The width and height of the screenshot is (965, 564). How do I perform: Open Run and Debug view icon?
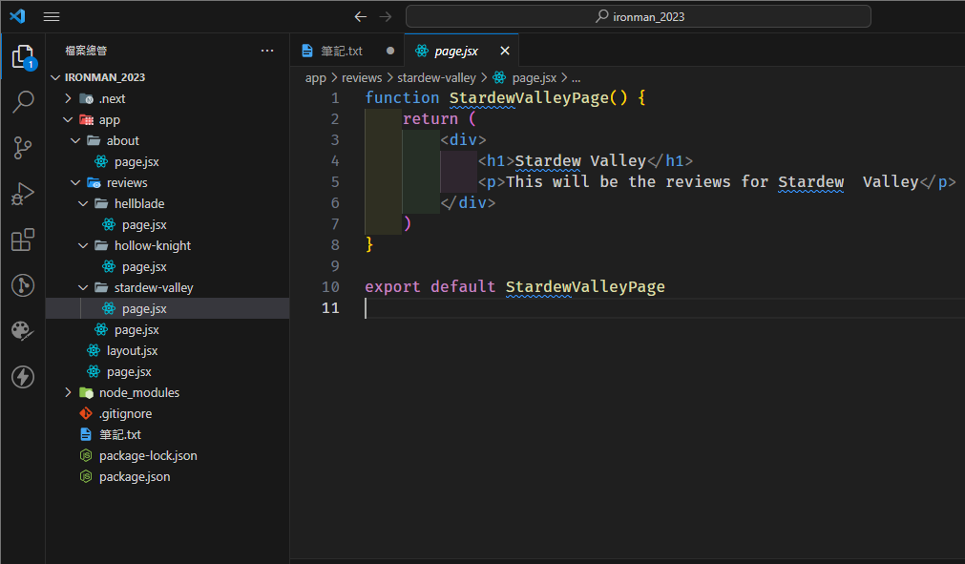click(x=23, y=194)
